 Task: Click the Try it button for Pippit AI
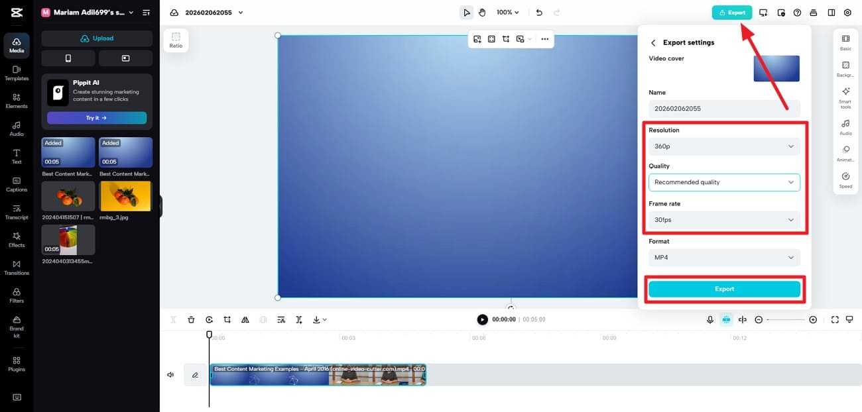point(97,118)
